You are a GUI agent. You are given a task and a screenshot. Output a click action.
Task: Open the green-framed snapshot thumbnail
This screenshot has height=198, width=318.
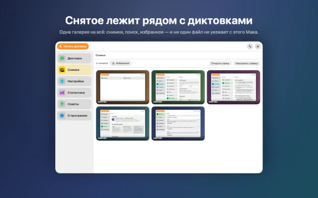(178, 87)
